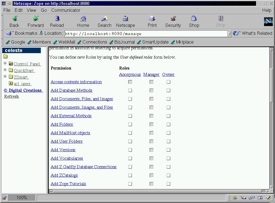
Task: Open the BizJournal bookmark
Action: pos(122,42)
